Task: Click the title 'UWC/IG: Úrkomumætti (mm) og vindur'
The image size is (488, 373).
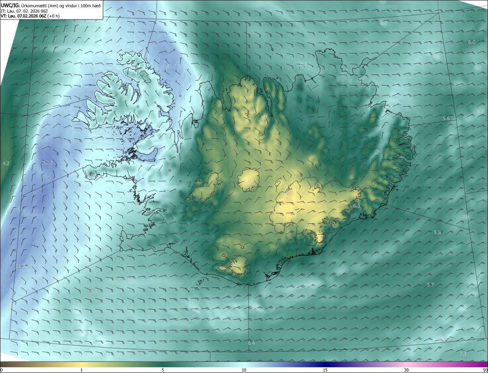Action: click(51, 5)
